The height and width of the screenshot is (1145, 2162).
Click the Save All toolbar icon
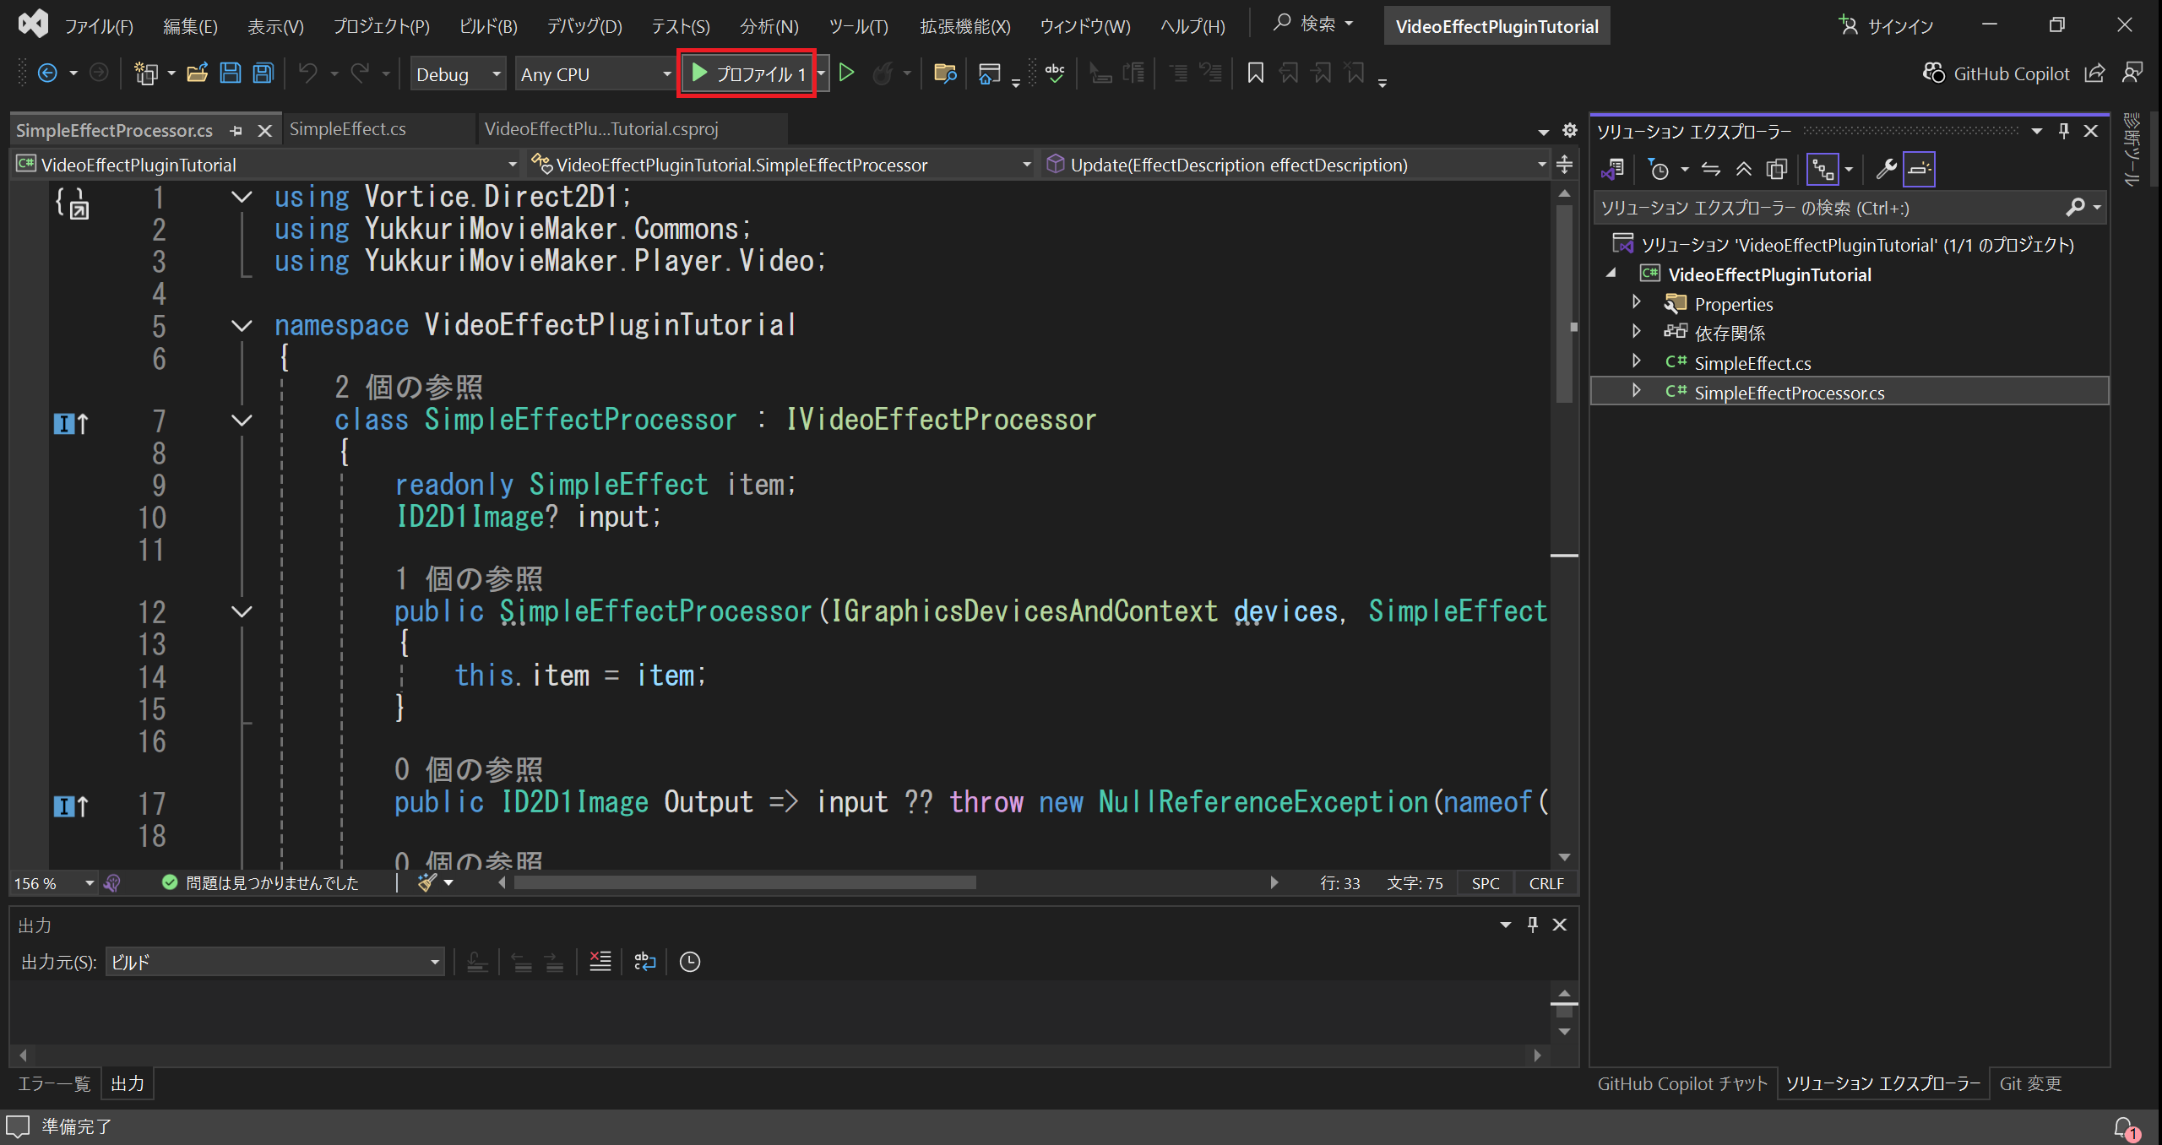click(263, 73)
